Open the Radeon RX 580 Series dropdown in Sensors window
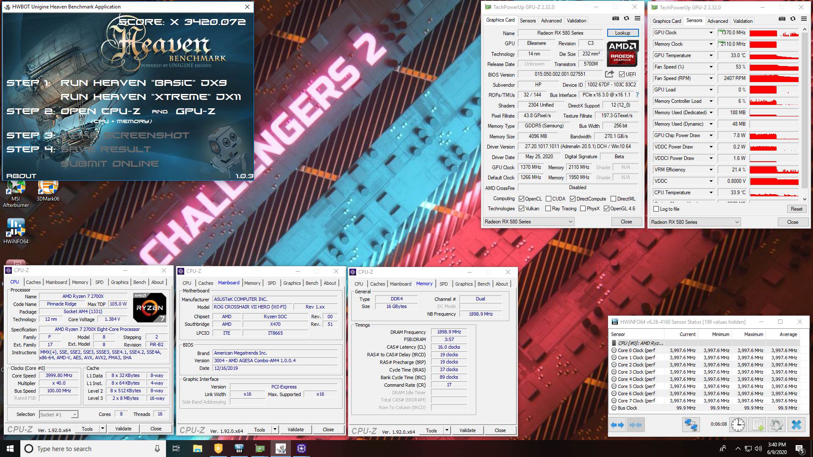 pyautogui.click(x=695, y=222)
